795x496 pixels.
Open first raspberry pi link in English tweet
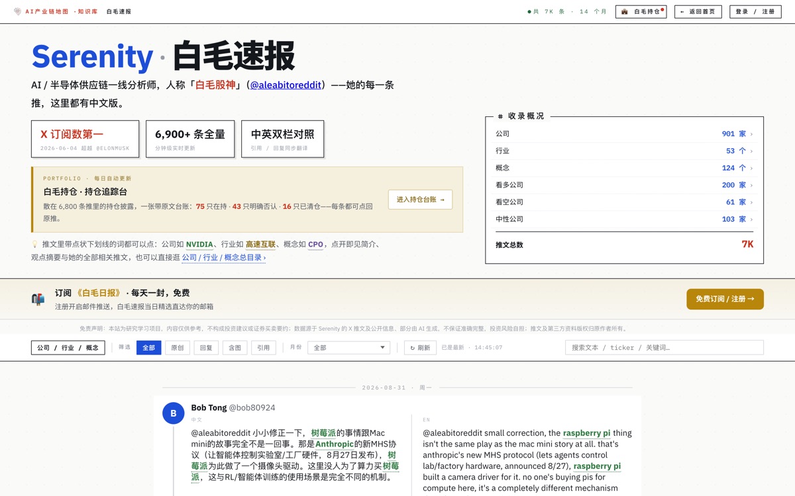point(587,433)
